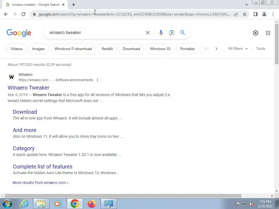Select the Videos filter chip
Viewport: 279px width, 209px height.
coord(16,49)
